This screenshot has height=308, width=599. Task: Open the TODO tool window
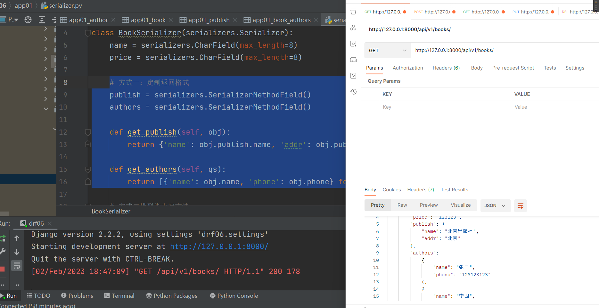(38, 296)
